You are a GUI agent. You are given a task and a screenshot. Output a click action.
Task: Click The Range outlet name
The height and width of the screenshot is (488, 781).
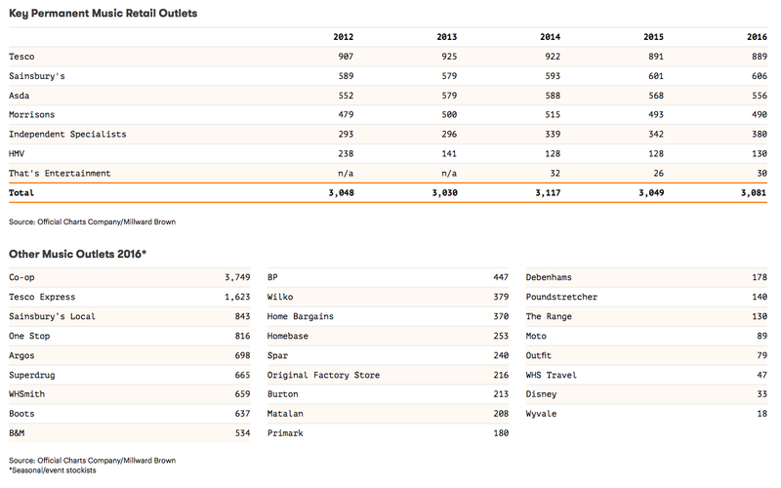(549, 316)
